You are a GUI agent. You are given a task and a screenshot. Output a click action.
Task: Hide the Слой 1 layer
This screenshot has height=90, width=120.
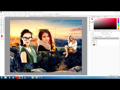click(x=92, y=45)
